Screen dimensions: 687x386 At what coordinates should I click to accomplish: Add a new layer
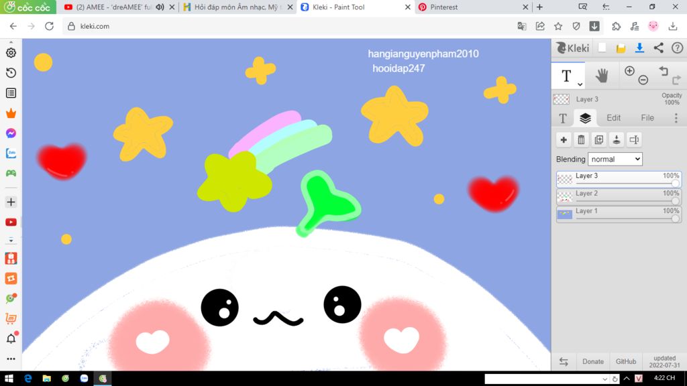click(x=564, y=139)
